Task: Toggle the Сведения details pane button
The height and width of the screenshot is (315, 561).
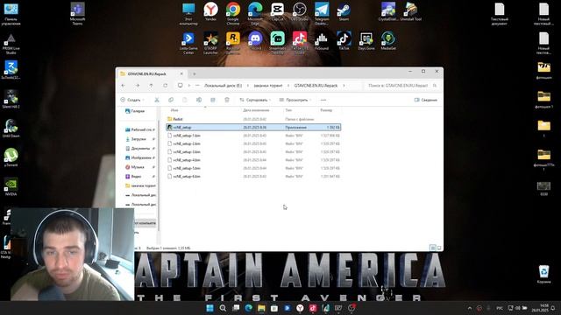Action: click(x=426, y=100)
